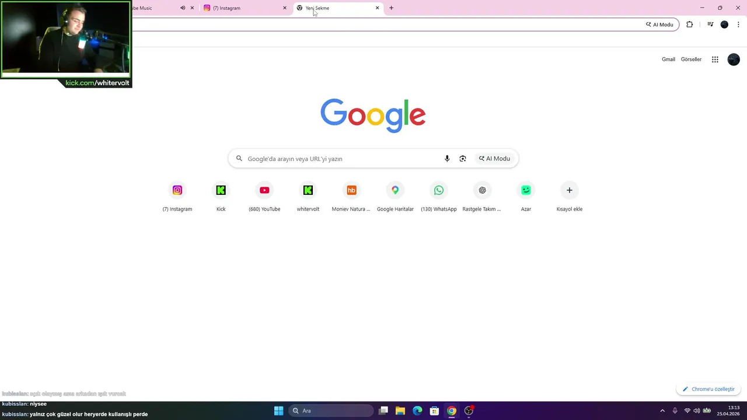This screenshot has height=420, width=747.
Task: Switch to the (7) Instagram tab
Action: click(245, 8)
